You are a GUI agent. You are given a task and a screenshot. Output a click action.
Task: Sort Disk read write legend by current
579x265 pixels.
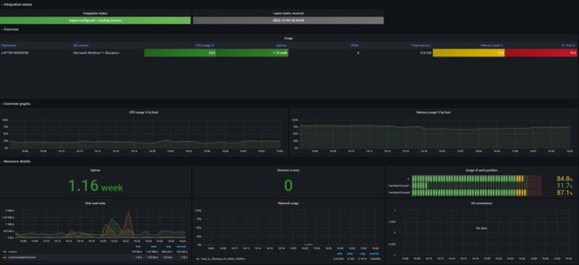tap(182, 246)
